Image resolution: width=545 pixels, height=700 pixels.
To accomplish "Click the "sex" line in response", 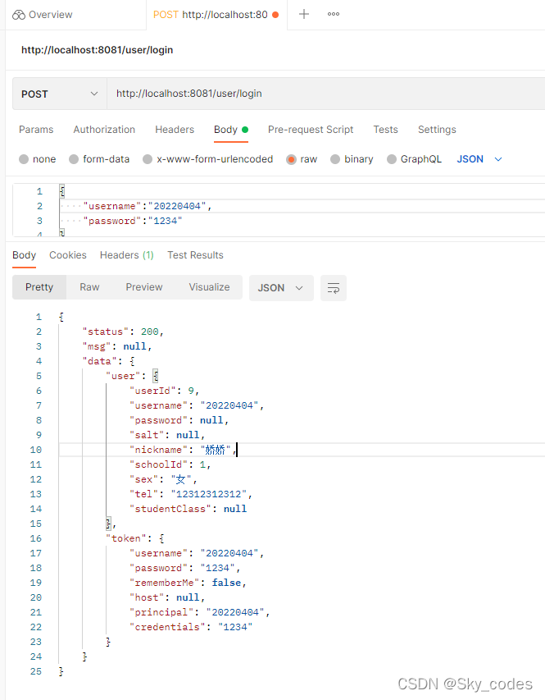I will point(163,479).
